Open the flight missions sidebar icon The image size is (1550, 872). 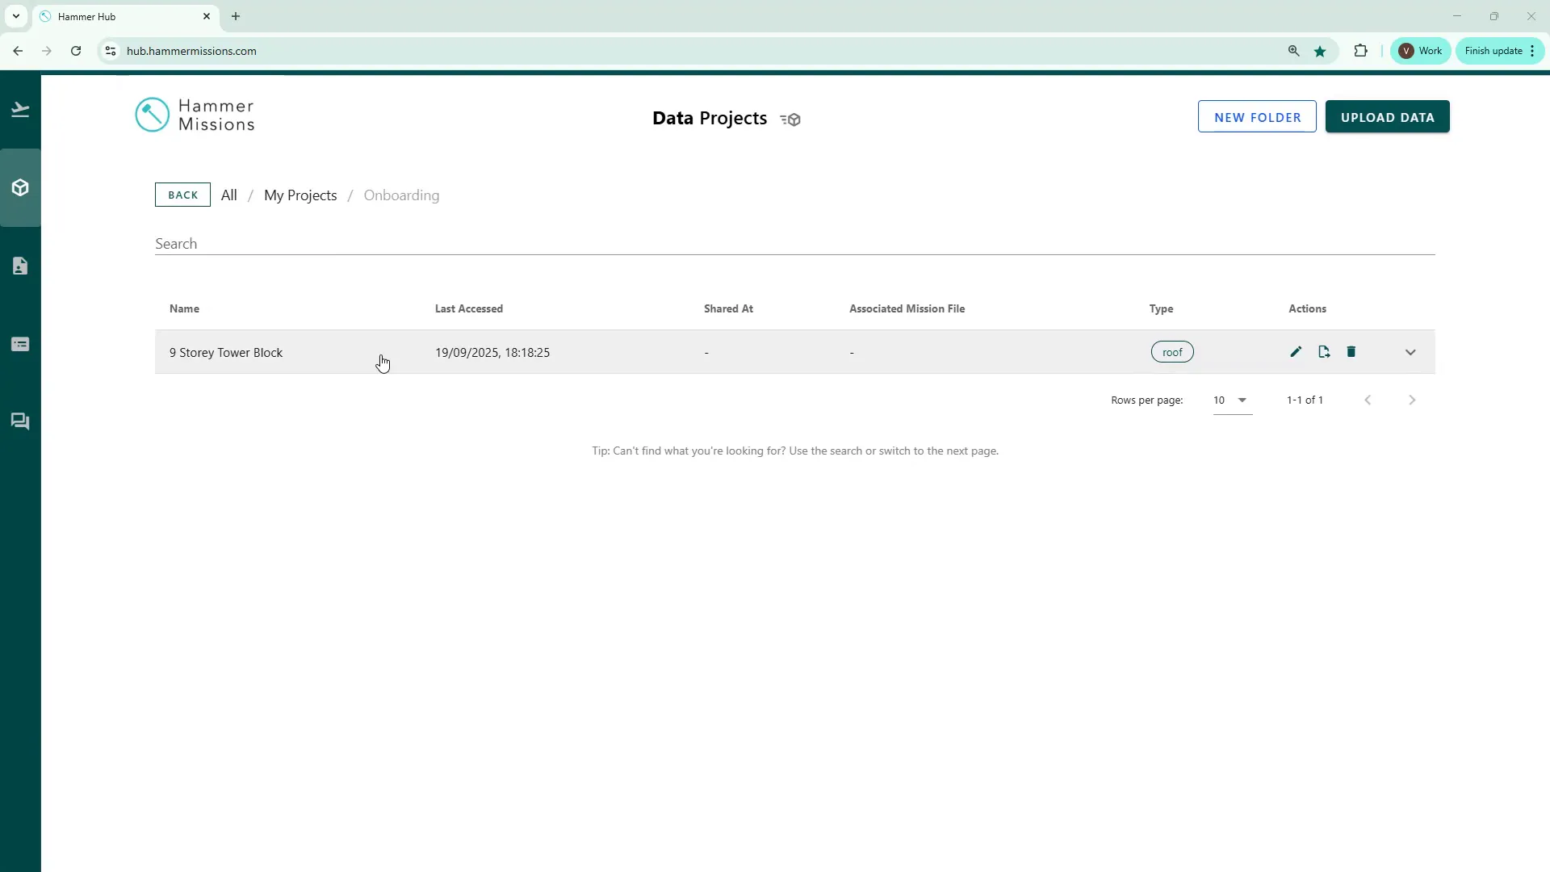coord(20,110)
